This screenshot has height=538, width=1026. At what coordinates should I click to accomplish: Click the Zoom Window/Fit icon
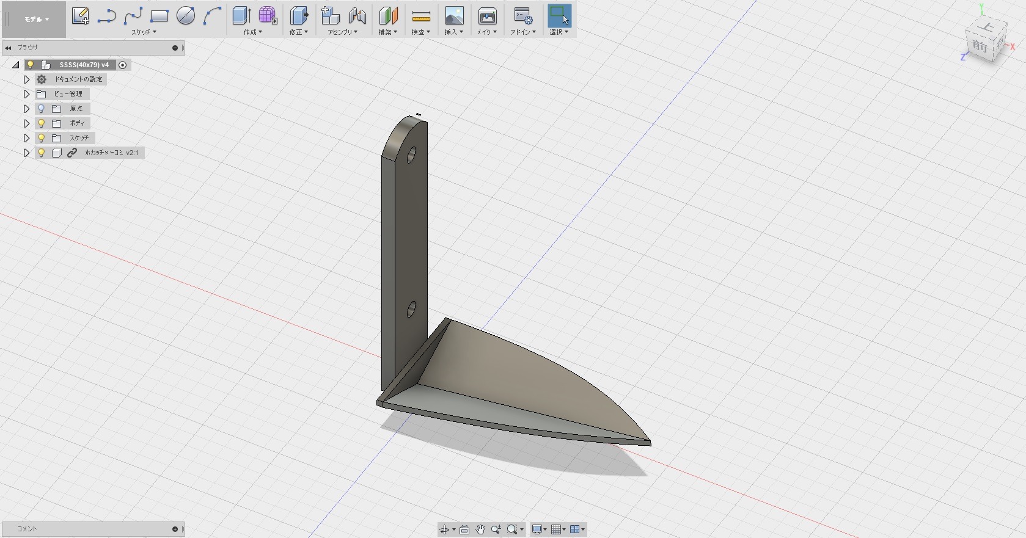(512, 529)
